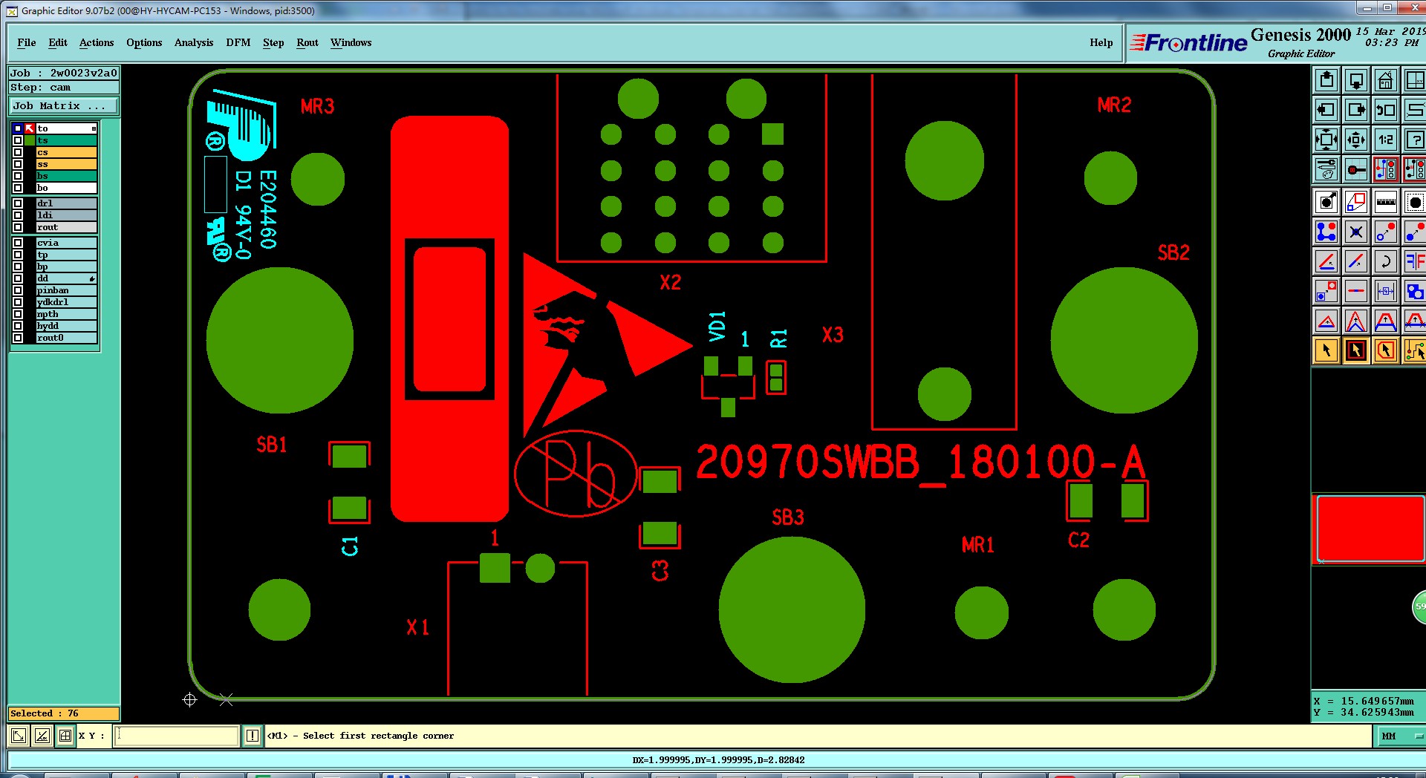
Task: Select the plain arrow select tool
Action: tap(1326, 350)
